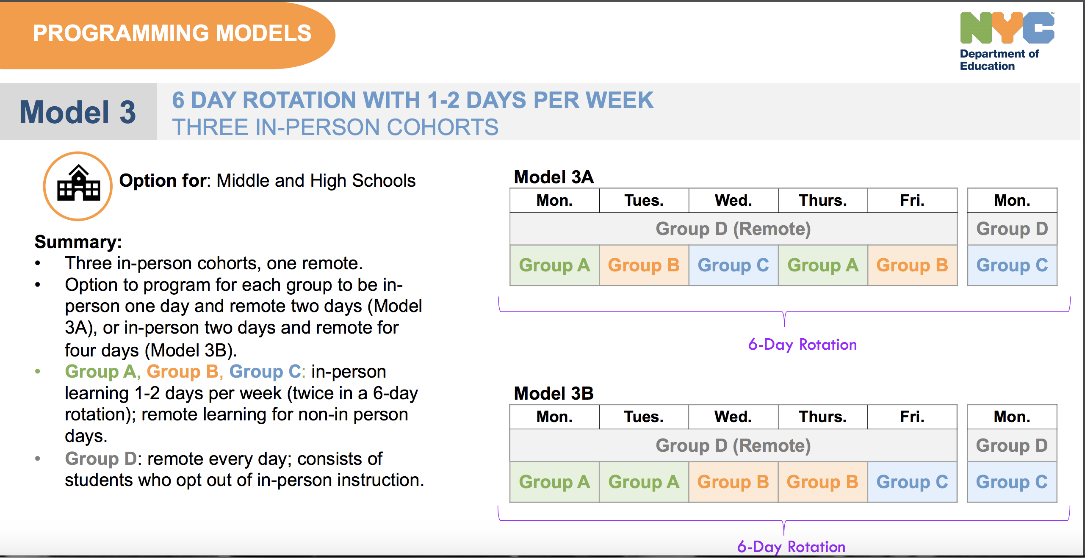This screenshot has height=558, width=1085.
Task: Click Group C cell under Fri. in Model 3B
Action: click(x=912, y=482)
